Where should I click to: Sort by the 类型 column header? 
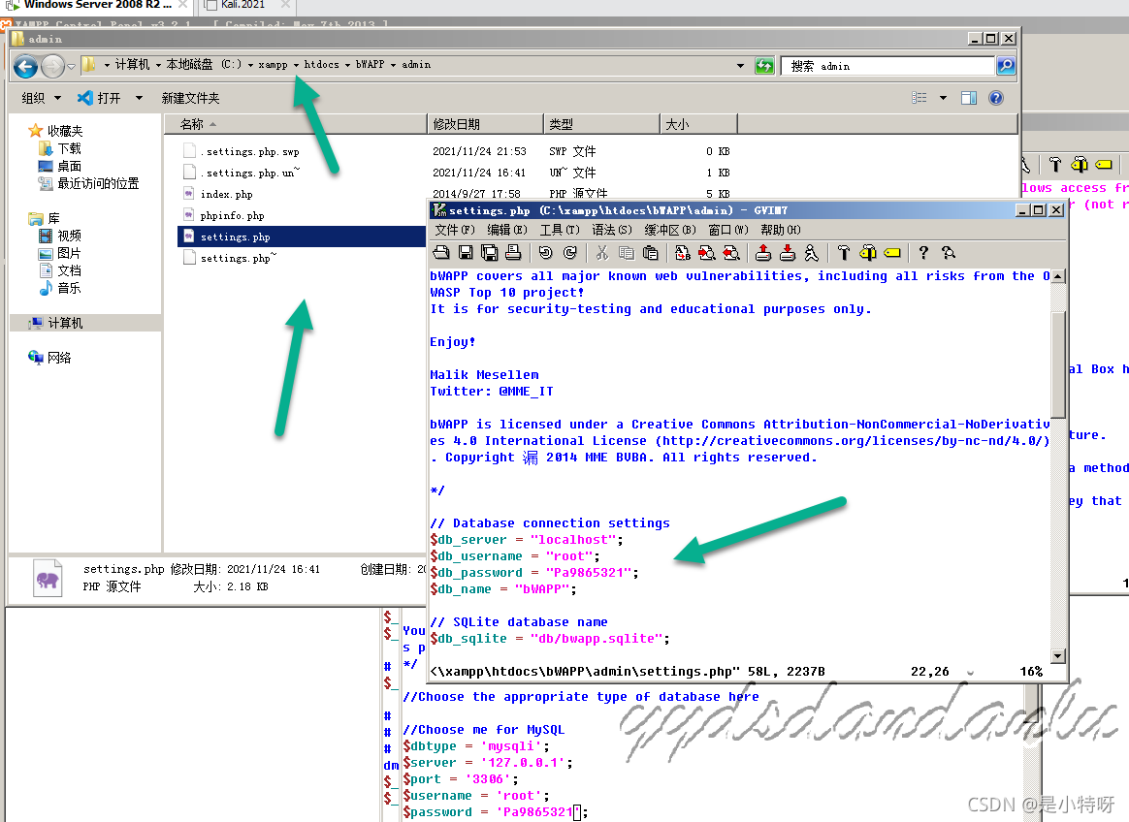coord(601,124)
